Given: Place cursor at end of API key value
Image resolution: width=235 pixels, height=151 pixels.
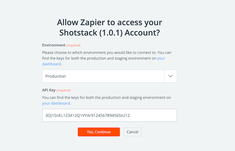Looking at the screenshot, I should (130, 115).
